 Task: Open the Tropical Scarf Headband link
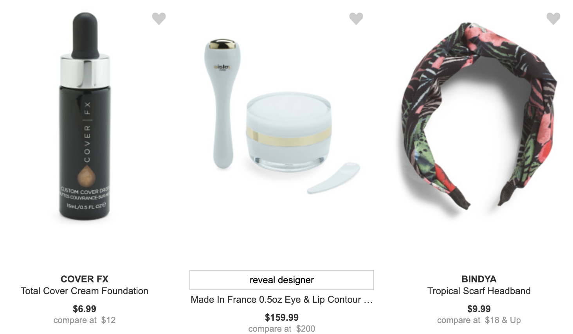click(x=479, y=291)
